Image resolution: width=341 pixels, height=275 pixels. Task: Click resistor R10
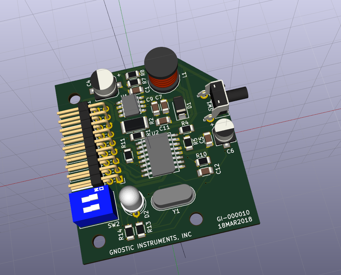(203, 161)
